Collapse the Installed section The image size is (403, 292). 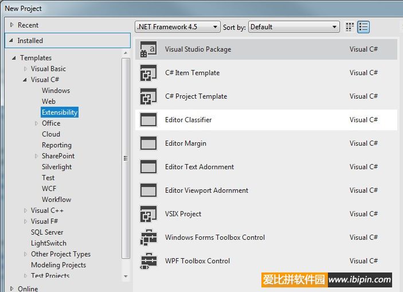(x=11, y=40)
